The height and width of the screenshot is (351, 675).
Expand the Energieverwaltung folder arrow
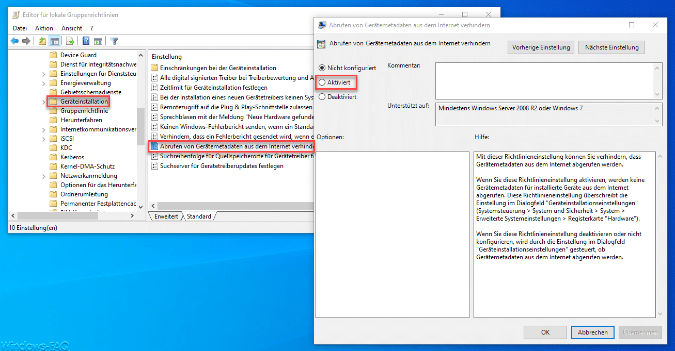point(44,83)
